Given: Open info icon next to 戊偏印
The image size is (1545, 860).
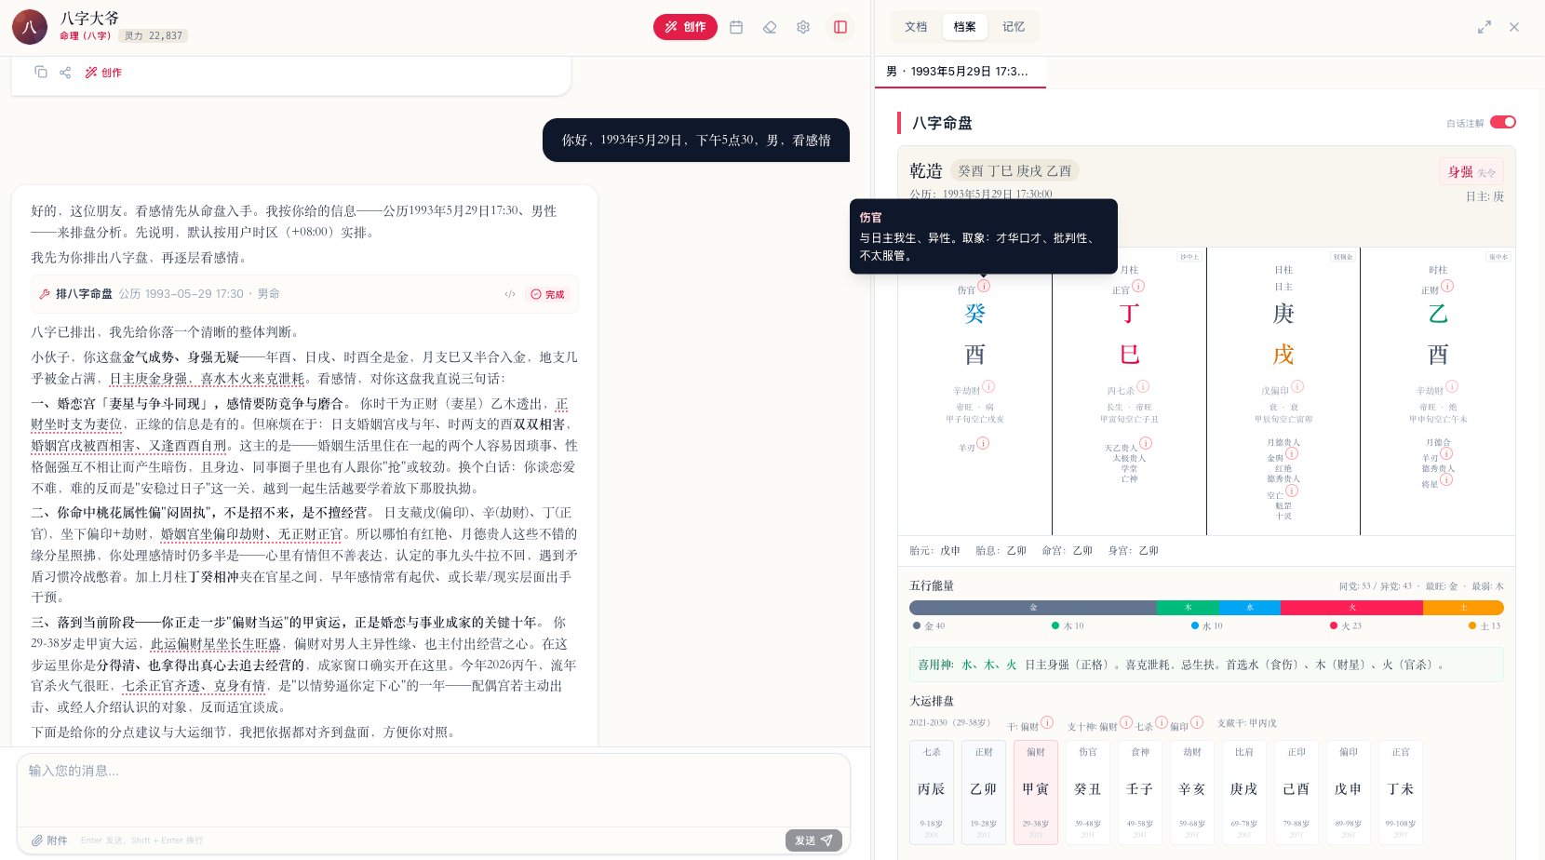Looking at the screenshot, I should click(1297, 386).
